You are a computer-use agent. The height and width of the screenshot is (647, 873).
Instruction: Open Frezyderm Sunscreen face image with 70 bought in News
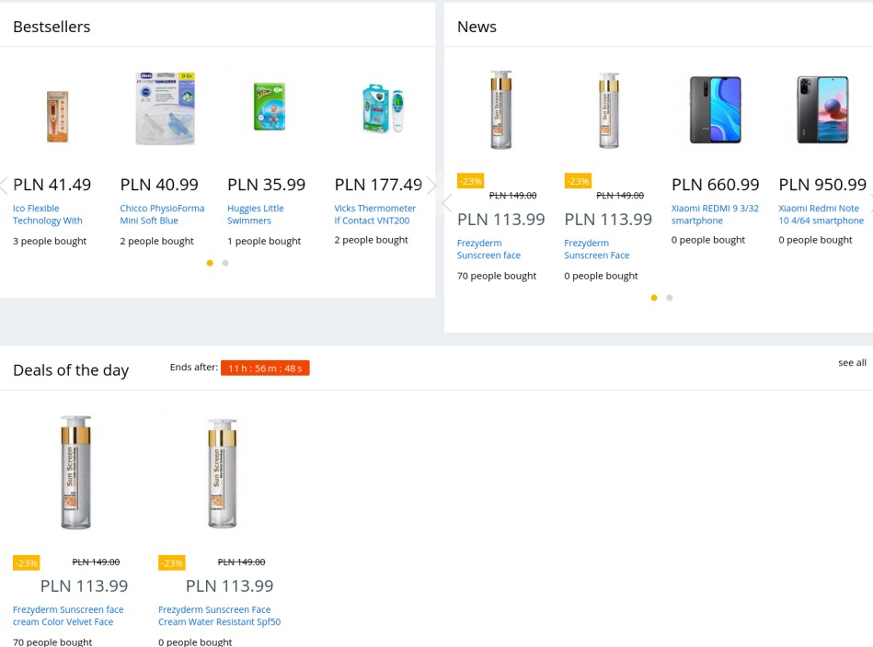(501, 109)
